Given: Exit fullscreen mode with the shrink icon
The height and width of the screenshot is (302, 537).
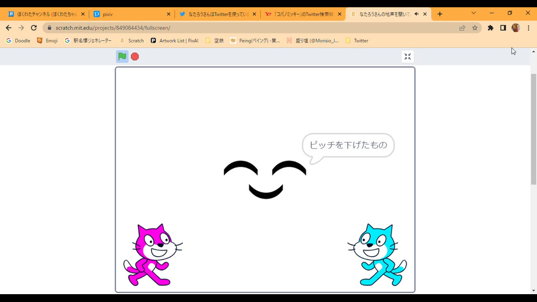Looking at the screenshot, I should (x=408, y=56).
